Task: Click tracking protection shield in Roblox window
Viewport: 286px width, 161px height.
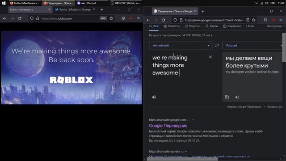Action: [x=32, y=18]
